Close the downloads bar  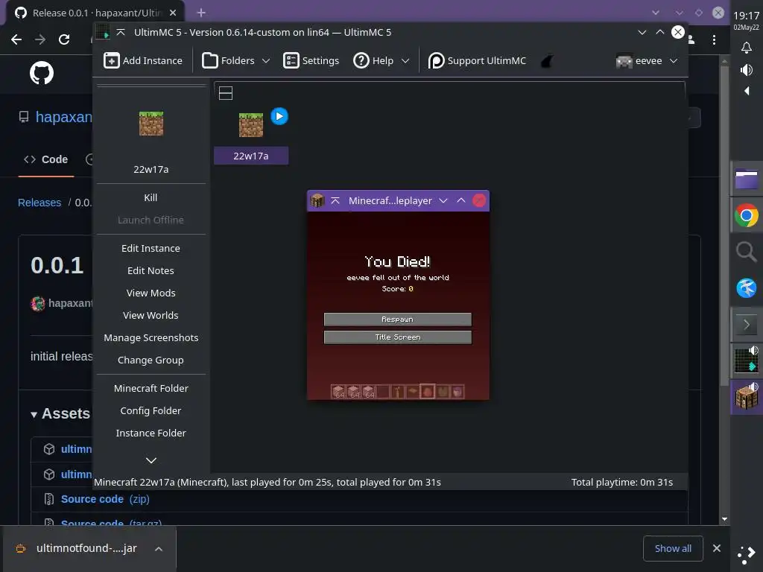[717, 548]
